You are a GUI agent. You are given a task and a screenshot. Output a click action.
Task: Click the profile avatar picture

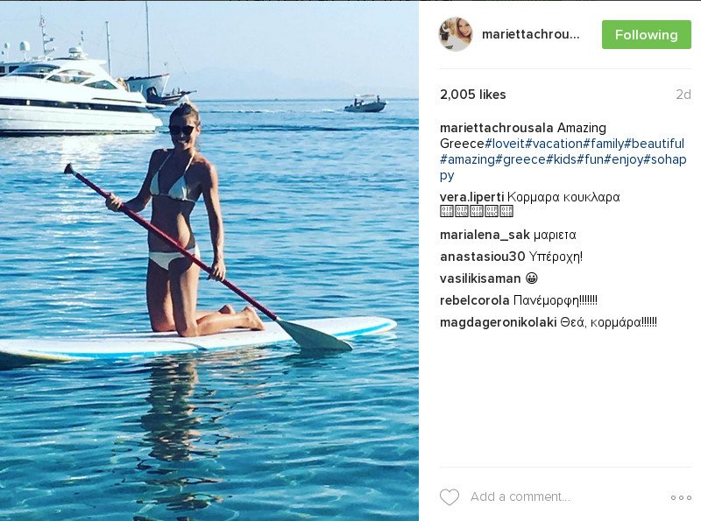click(x=456, y=34)
